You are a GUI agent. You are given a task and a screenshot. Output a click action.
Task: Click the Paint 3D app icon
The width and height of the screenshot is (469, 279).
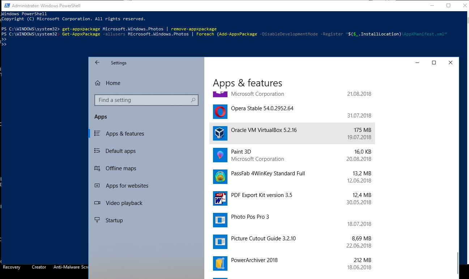pyautogui.click(x=220, y=155)
